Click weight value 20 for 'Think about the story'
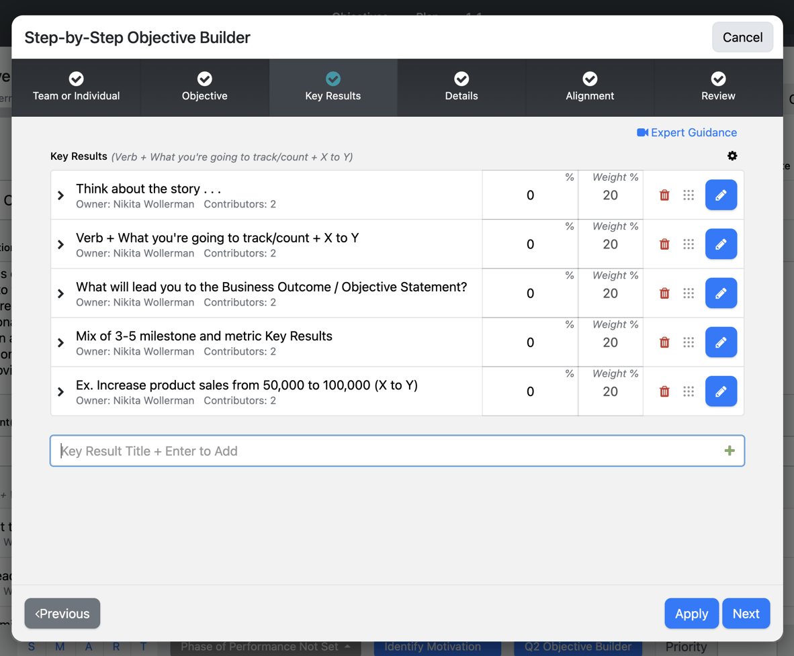The image size is (794, 656). [x=610, y=195]
